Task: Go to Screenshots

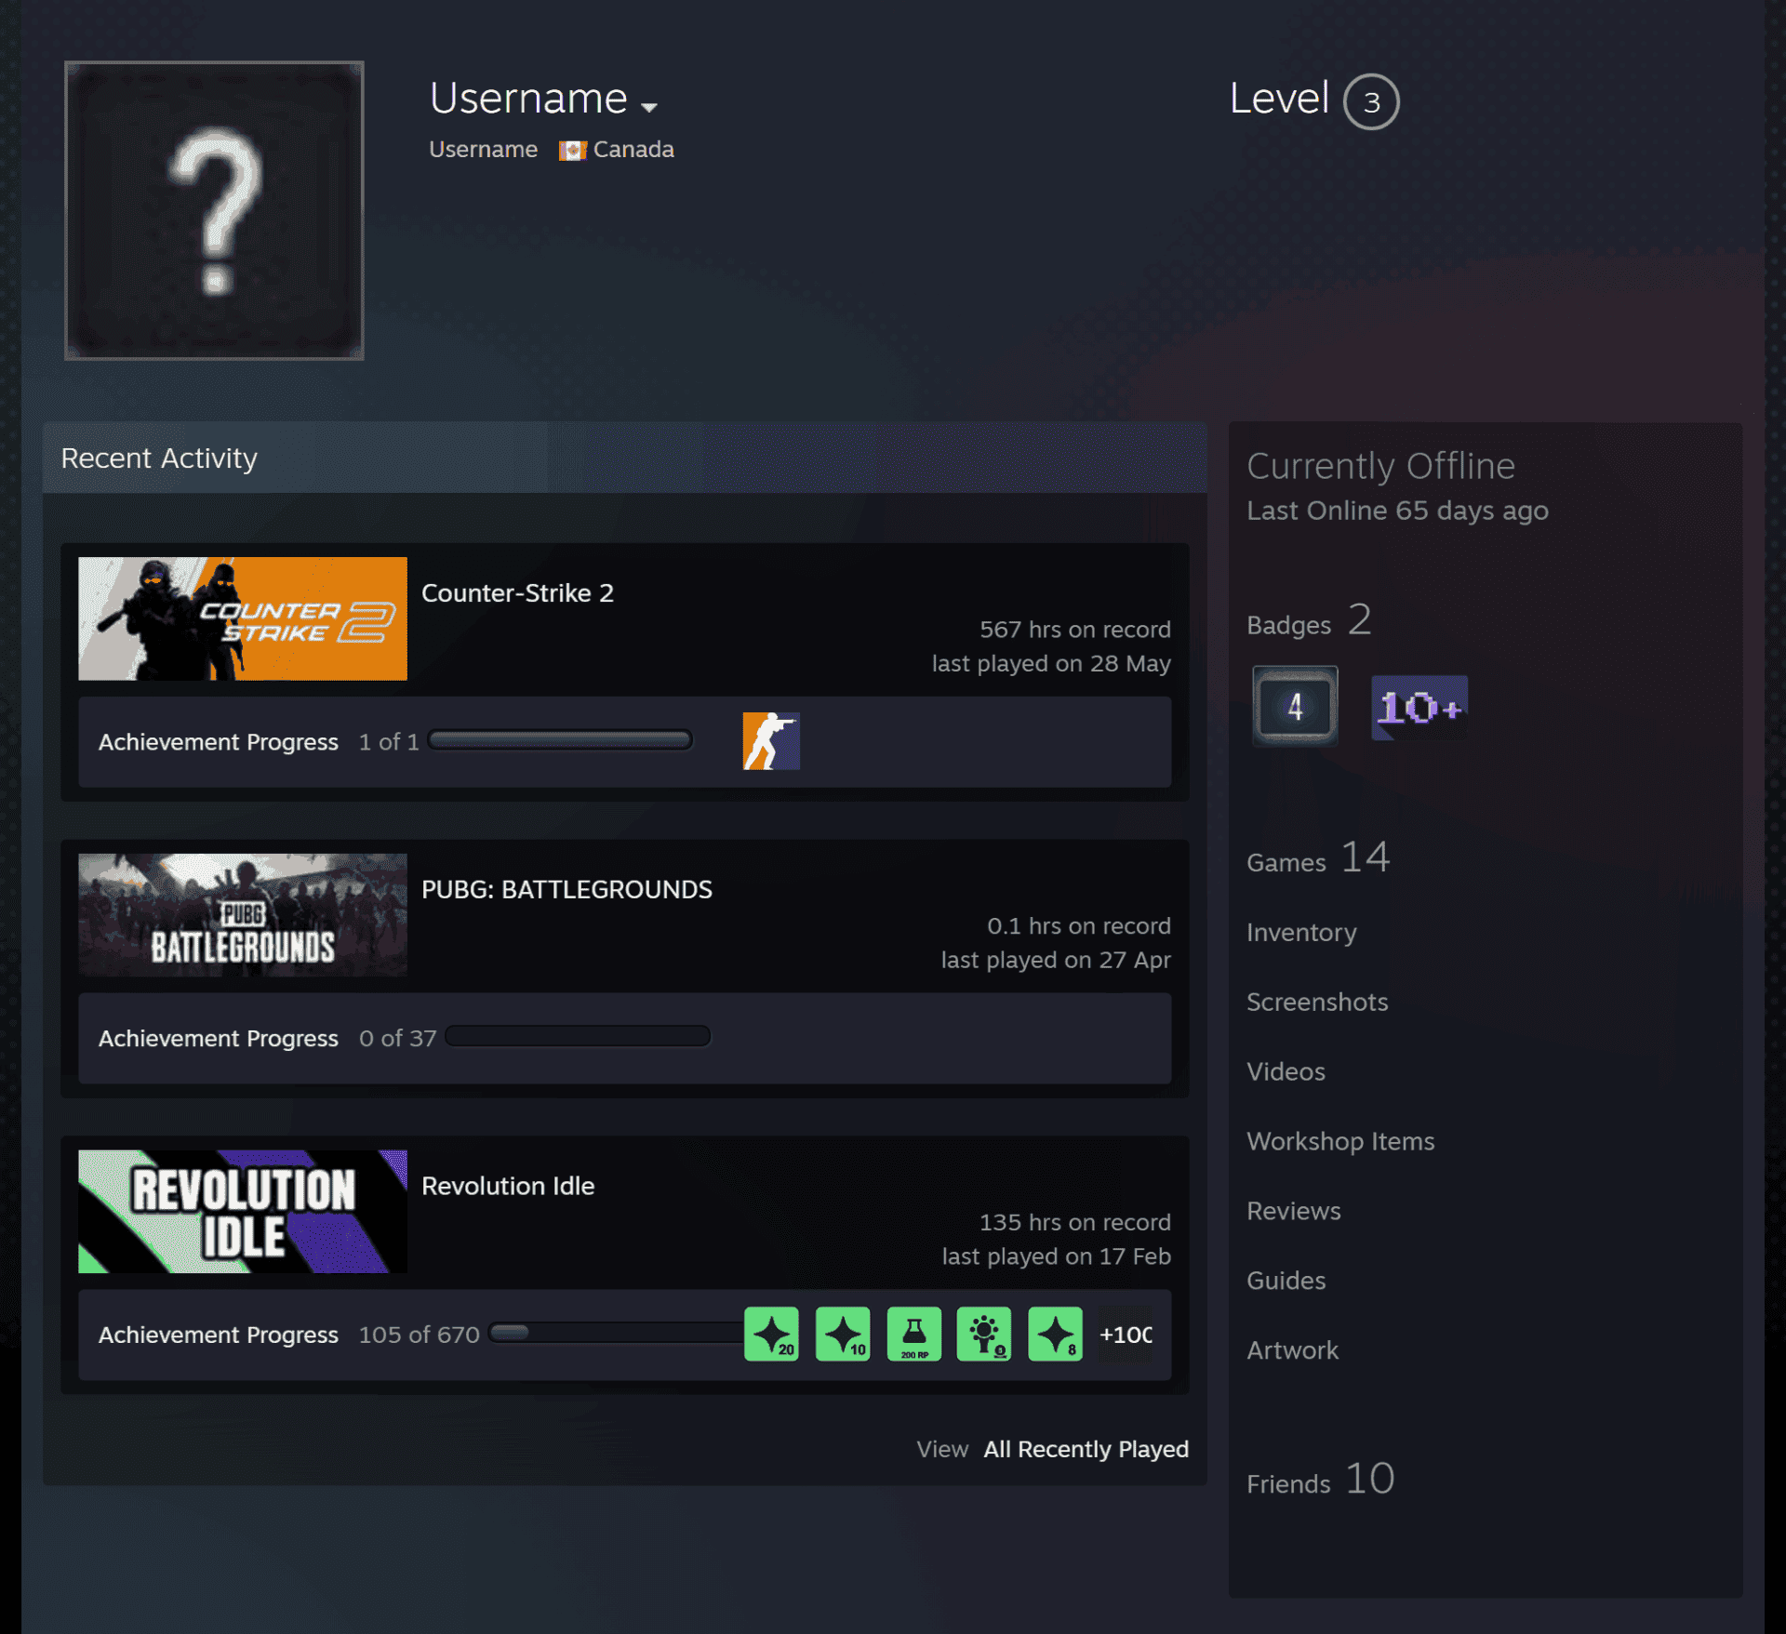Action: point(1317,1002)
